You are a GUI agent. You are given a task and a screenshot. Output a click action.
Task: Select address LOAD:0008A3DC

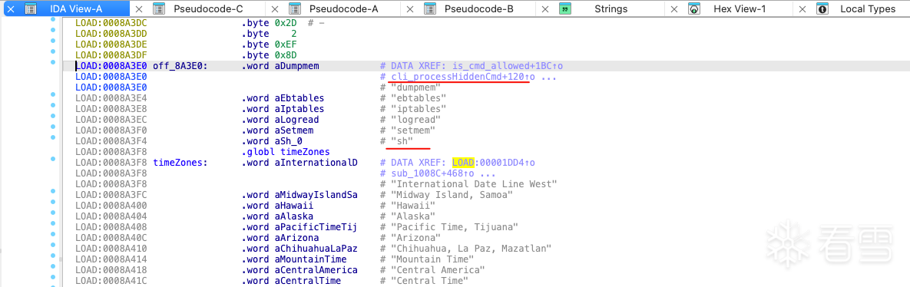(111, 22)
